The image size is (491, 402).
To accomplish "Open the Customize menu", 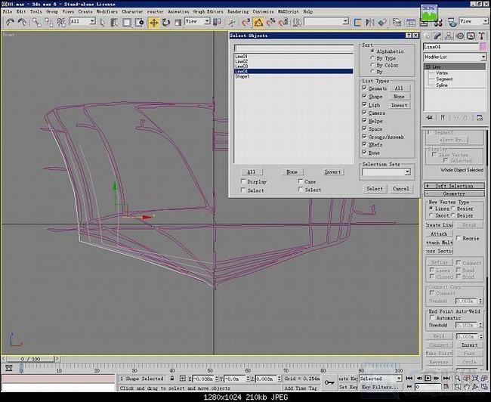I will (263, 11).
